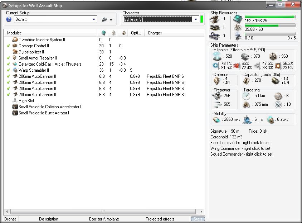Click the Warp Scrambler II module icon
302x223 pixels.
(x=15, y=70)
